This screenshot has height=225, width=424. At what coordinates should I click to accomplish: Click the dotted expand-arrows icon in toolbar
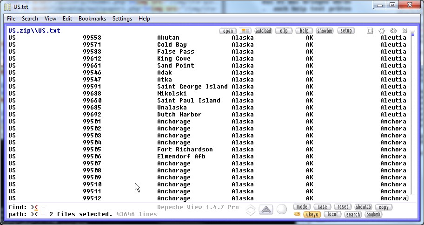point(382,31)
